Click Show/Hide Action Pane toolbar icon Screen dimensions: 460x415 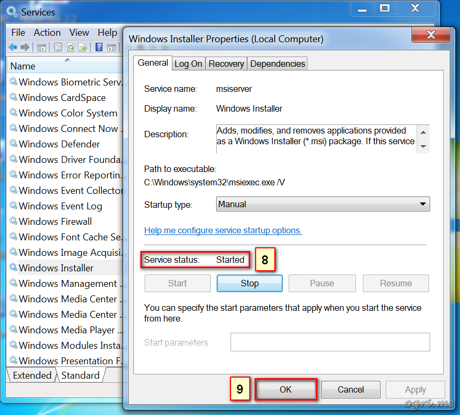pyautogui.click(x=112, y=48)
